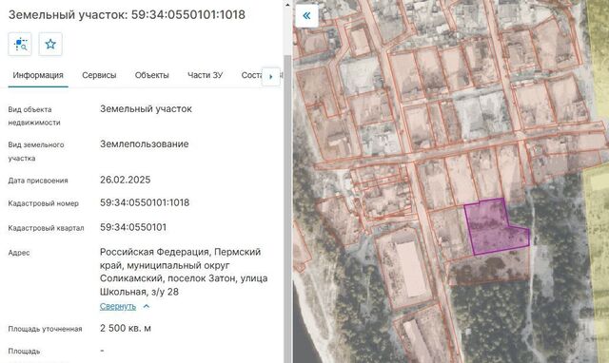Image resolution: width=609 pixels, height=363 pixels.
Task: Click the Свернуть link under the address
Action: click(x=118, y=306)
